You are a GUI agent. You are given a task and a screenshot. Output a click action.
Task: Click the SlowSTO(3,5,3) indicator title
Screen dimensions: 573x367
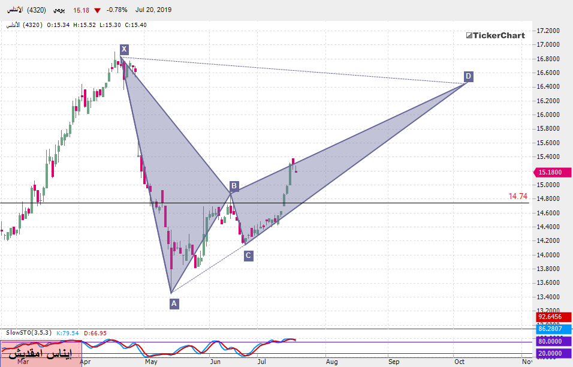(28, 332)
